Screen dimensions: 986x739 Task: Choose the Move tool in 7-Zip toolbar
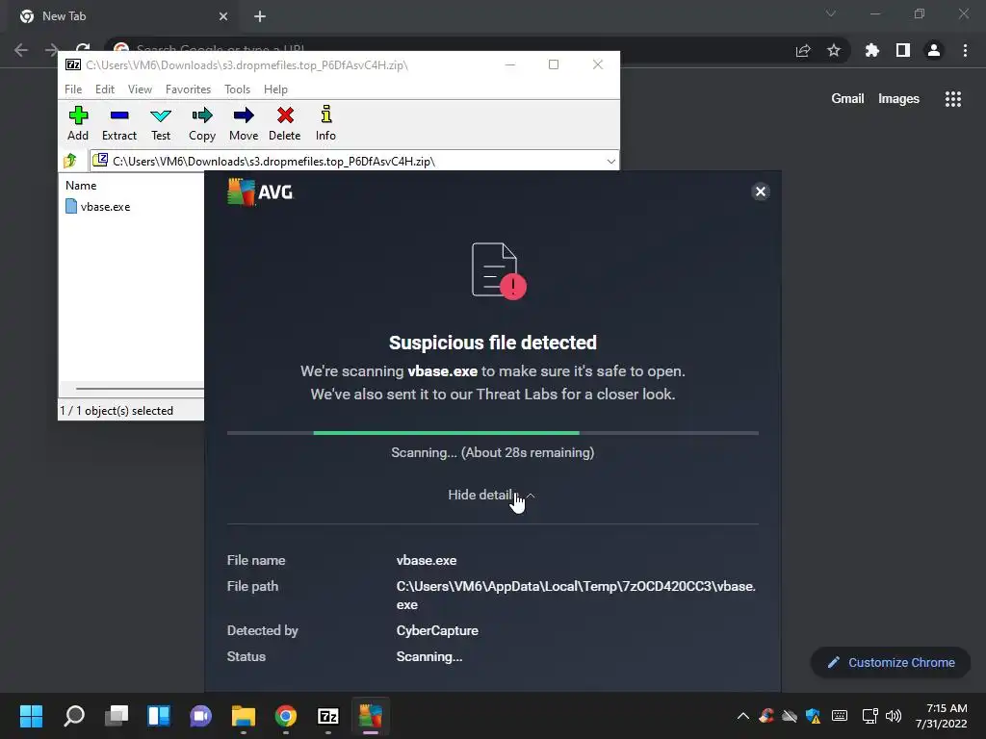(244, 123)
